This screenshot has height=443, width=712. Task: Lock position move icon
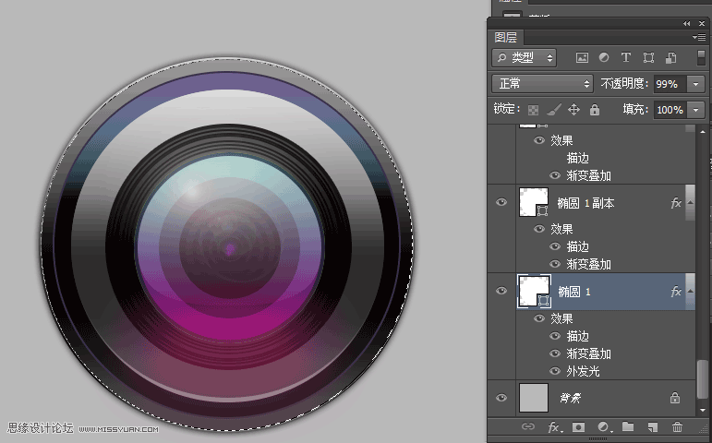click(x=574, y=110)
